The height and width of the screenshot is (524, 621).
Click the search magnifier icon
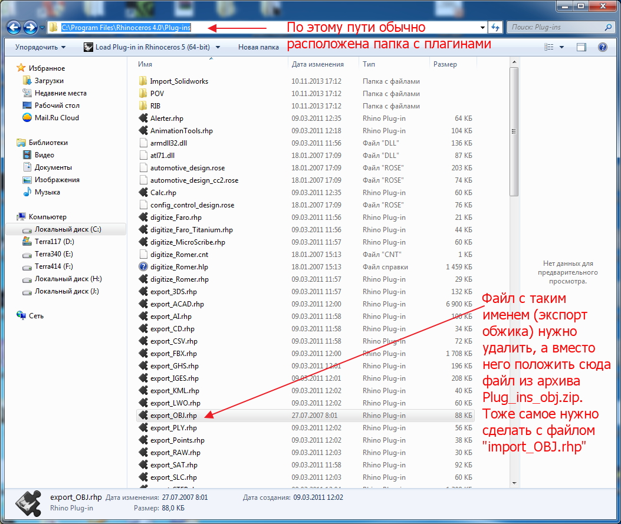tap(609, 27)
